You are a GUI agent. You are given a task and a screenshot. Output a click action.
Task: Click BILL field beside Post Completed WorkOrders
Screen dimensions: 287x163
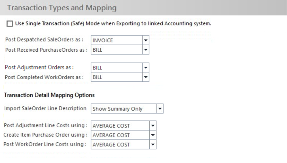[x=116, y=77]
